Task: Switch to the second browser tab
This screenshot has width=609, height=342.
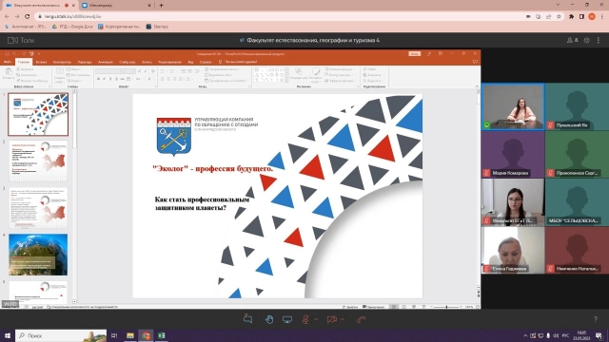Action: tap(116, 6)
